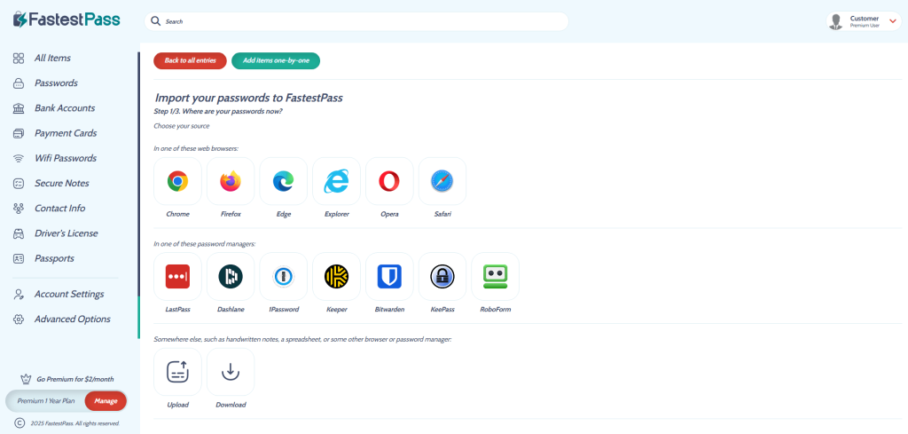
Task: Click the 'Step 1/3' subtitle text
Action: pyautogui.click(x=218, y=111)
